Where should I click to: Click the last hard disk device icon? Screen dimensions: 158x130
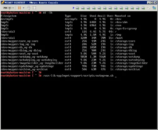[143, 8]
